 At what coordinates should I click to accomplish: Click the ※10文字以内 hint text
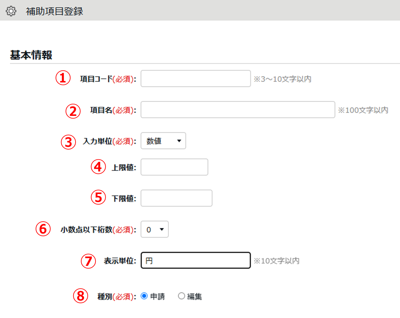pos(277,261)
